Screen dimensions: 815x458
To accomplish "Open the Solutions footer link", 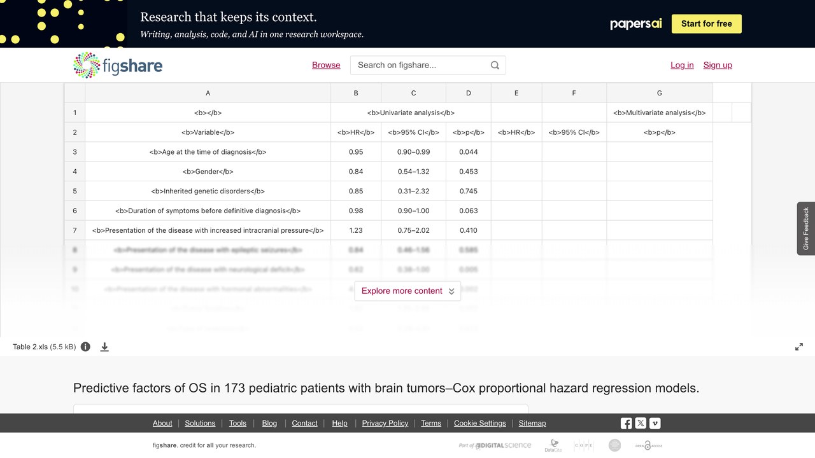I will click(201, 423).
